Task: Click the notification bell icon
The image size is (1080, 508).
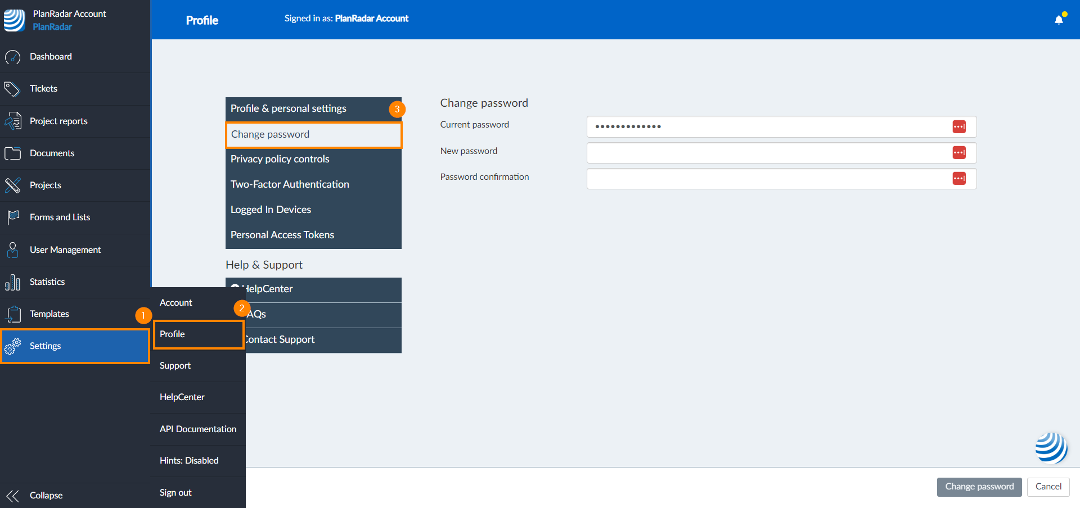Action: tap(1059, 20)
